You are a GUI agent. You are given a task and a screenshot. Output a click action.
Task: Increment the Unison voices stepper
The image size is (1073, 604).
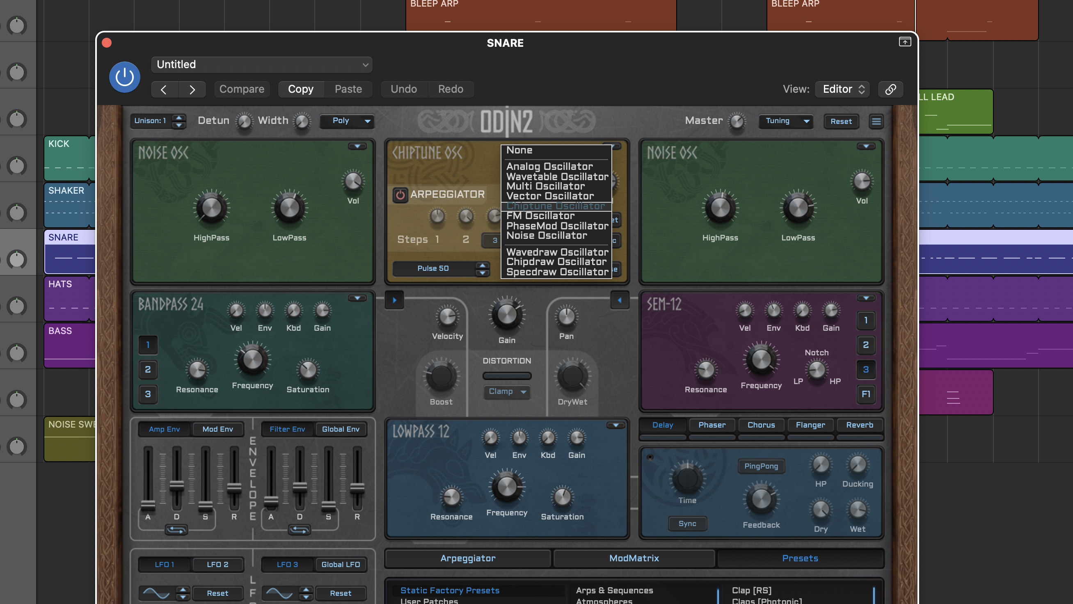(179, 117)
